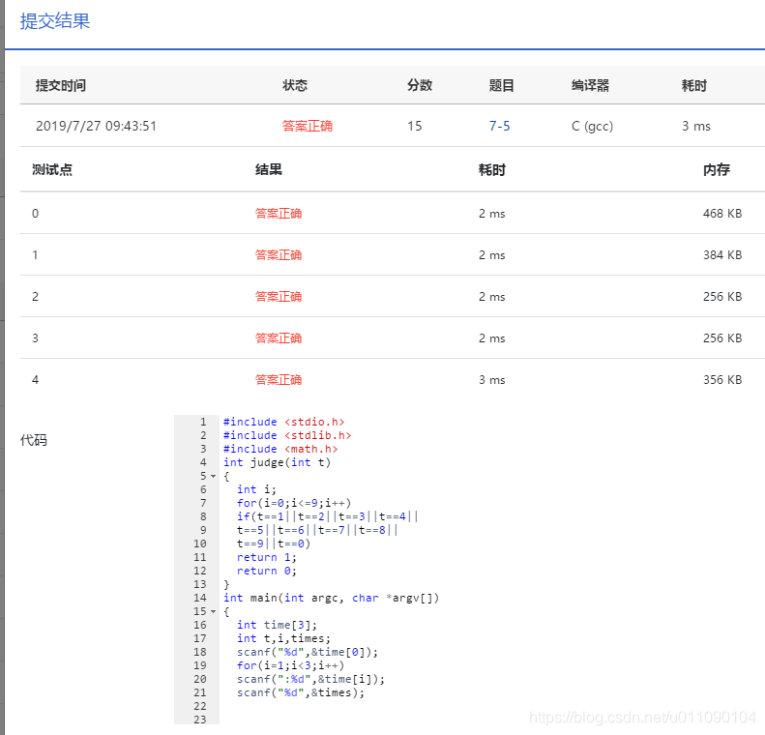Image resolution: width=765 pixels, height=735 pixels.
Task: Click the 耗时 header in submission table
Action: pos(693,85)
